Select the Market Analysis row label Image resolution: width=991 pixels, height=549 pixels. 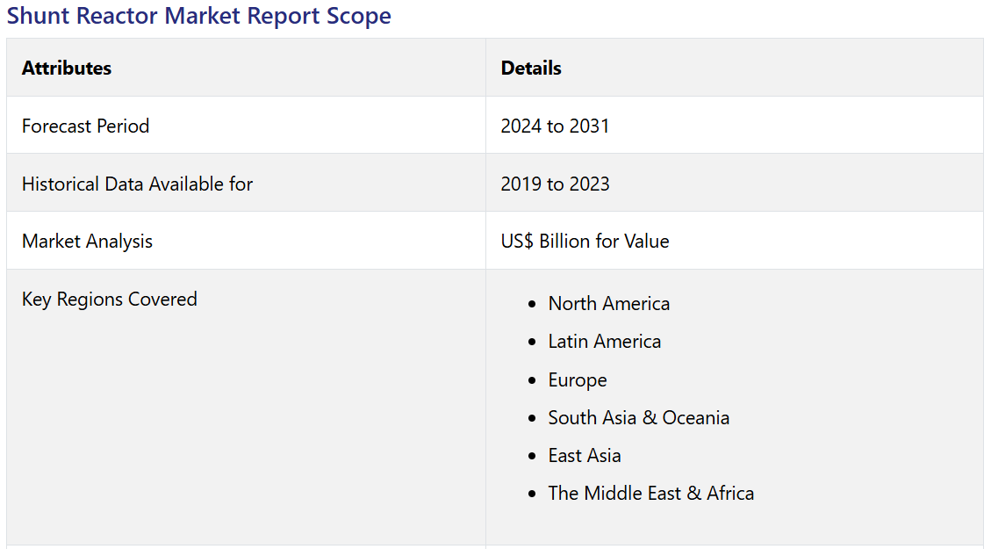(x=87, y=241)
